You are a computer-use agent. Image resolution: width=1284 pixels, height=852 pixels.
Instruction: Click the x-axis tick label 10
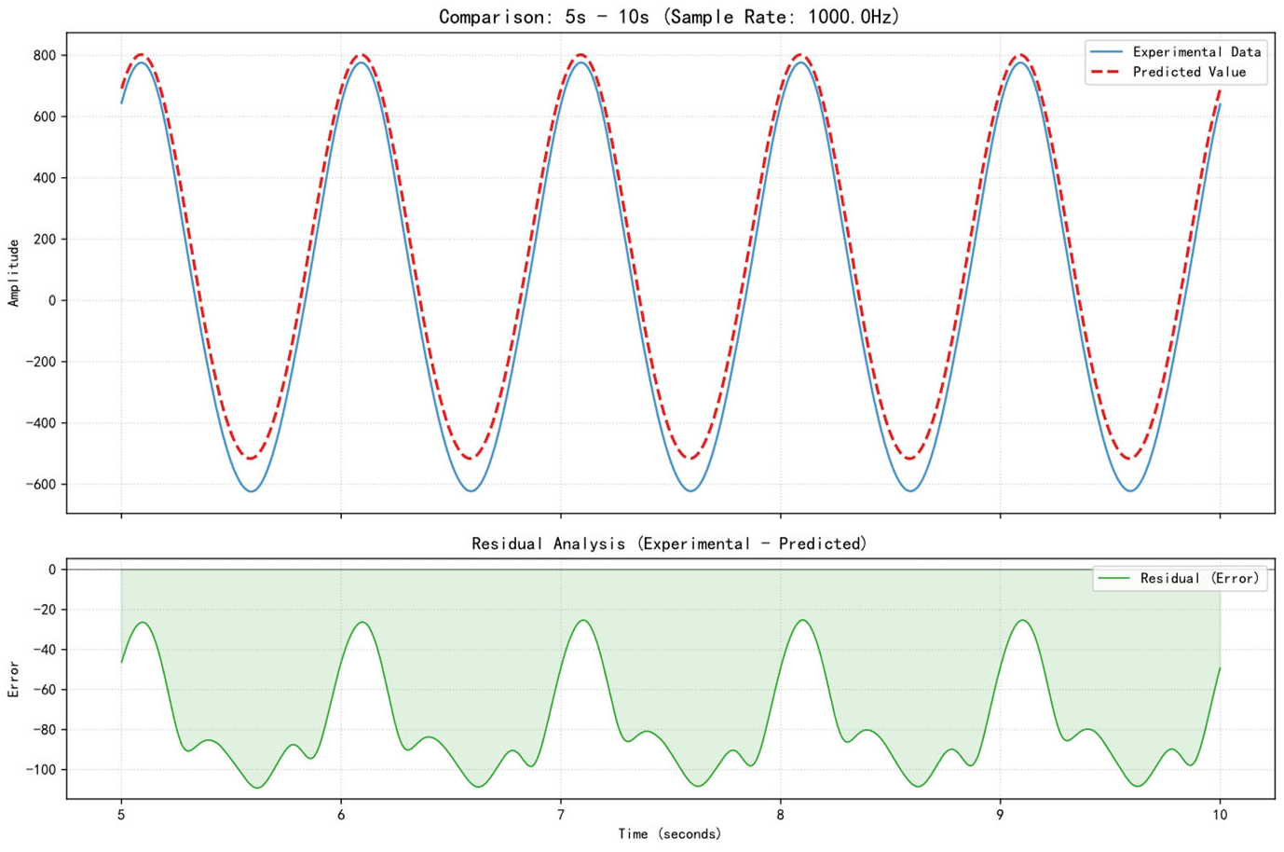[1220, 815]
